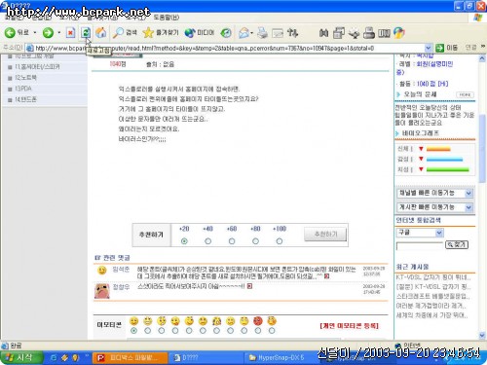Click the Mail envelope toolbar icon
This screenshot has height=365, width=487.
[x=243, y=32]
